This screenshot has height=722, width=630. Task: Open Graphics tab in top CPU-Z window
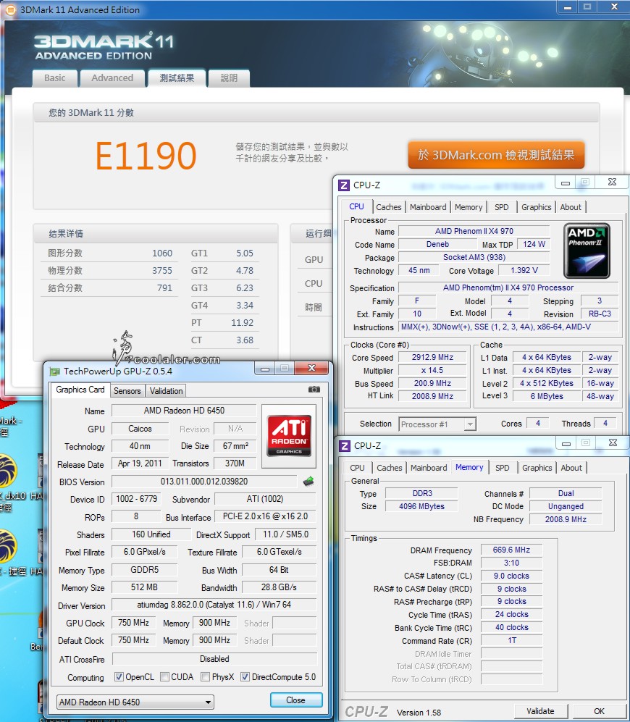pyautogui.click(x=536, y=207)
